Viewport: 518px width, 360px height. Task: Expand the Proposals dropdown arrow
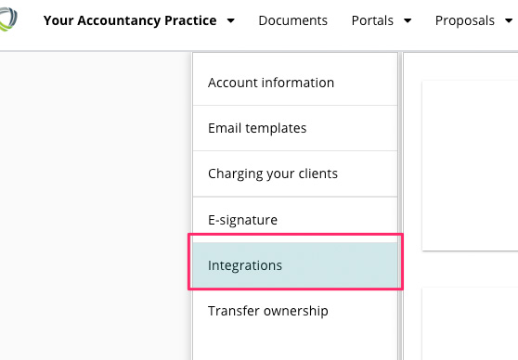click(x=509, y=20)
